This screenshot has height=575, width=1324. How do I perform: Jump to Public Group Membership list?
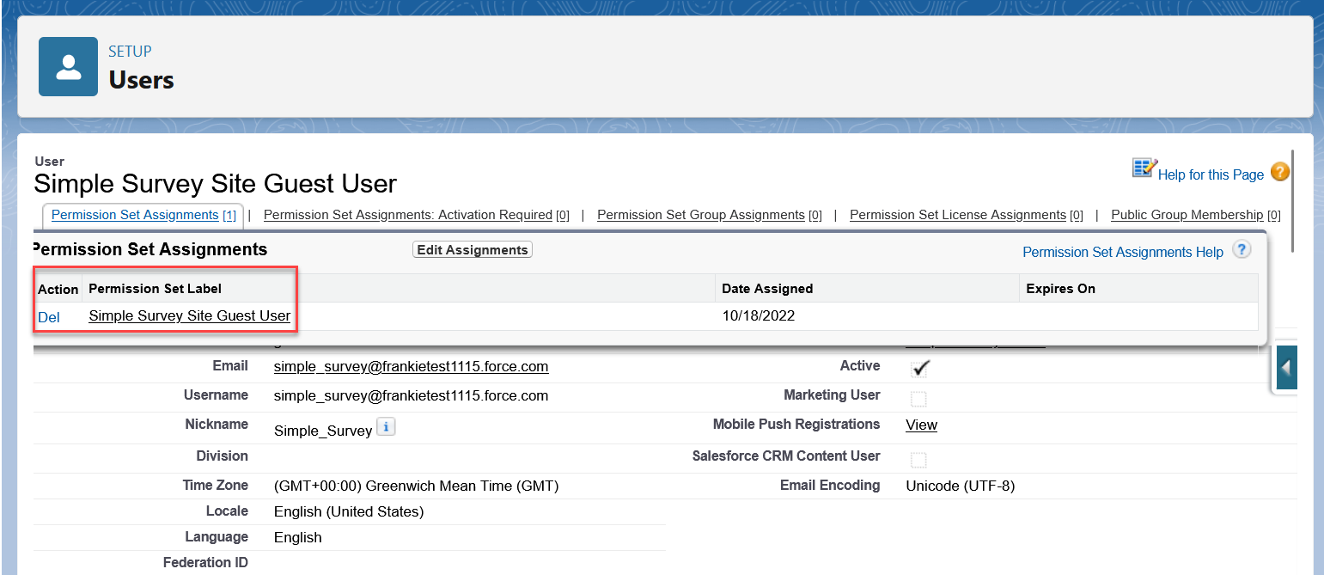click(x=1187, y=215)
